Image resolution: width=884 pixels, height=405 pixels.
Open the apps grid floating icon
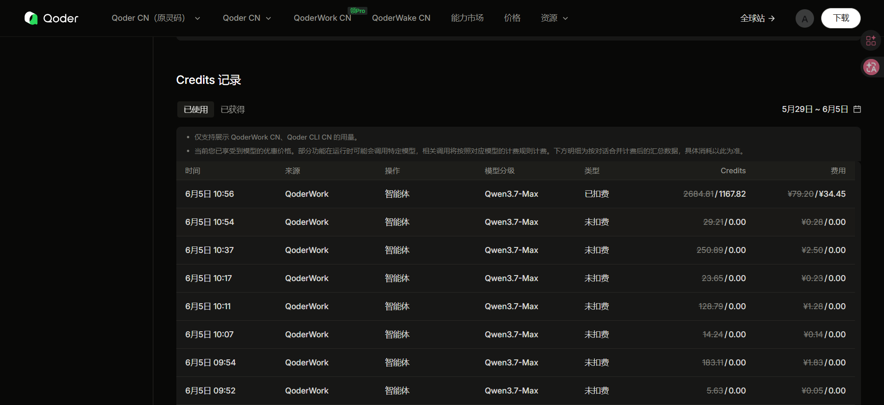[871, 41]
